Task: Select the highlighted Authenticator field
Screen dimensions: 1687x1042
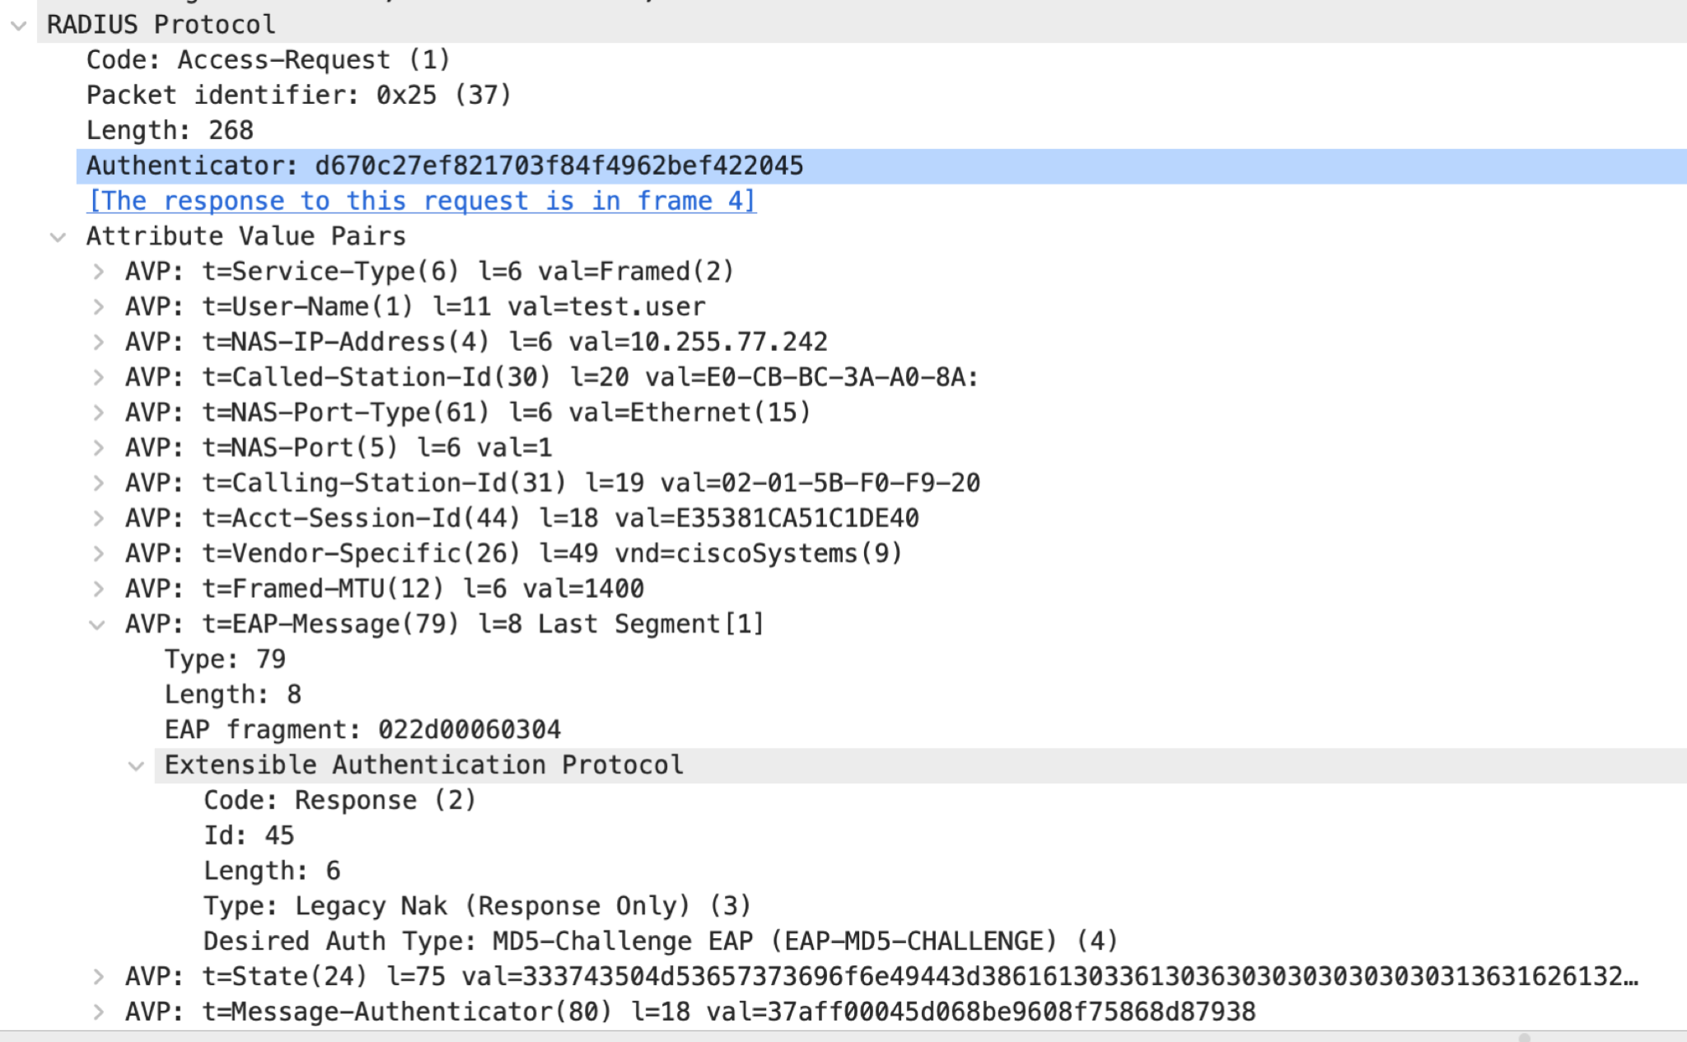Action: coord(445,165)
